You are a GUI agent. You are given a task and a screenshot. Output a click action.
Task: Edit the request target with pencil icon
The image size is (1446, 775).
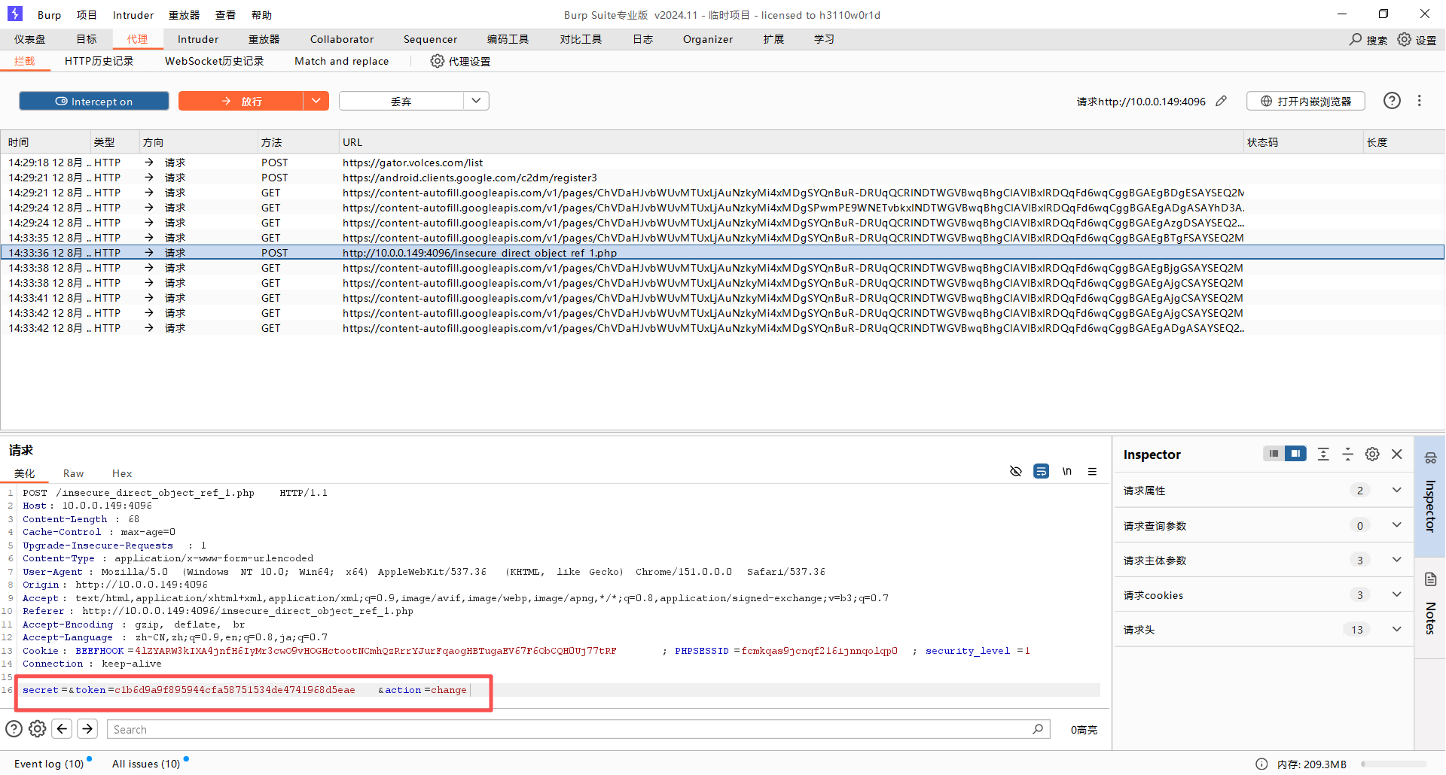pos(1222,101)
